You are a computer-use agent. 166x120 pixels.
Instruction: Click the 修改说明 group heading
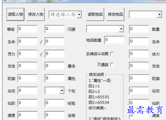[x=98, y=75]
